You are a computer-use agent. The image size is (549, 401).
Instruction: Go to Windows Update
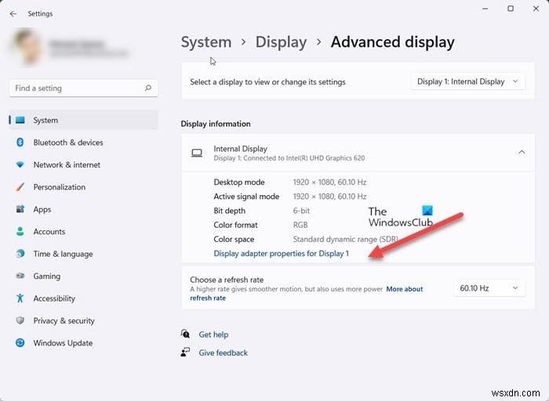click(83, 342)
